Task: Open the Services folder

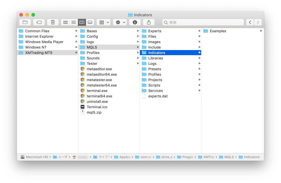Action: pos(171,91)
